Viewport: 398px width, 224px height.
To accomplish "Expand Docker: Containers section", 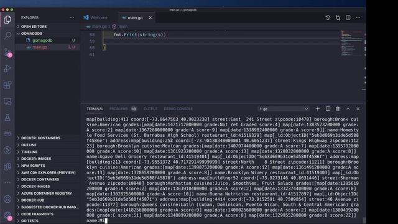I will [47, 138].
